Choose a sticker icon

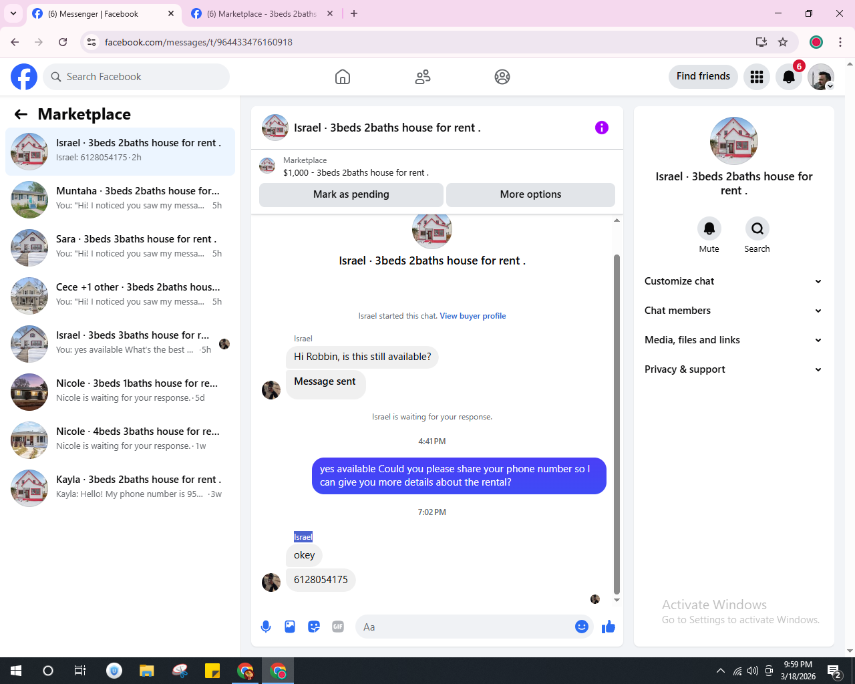click(x=314, y=627)
